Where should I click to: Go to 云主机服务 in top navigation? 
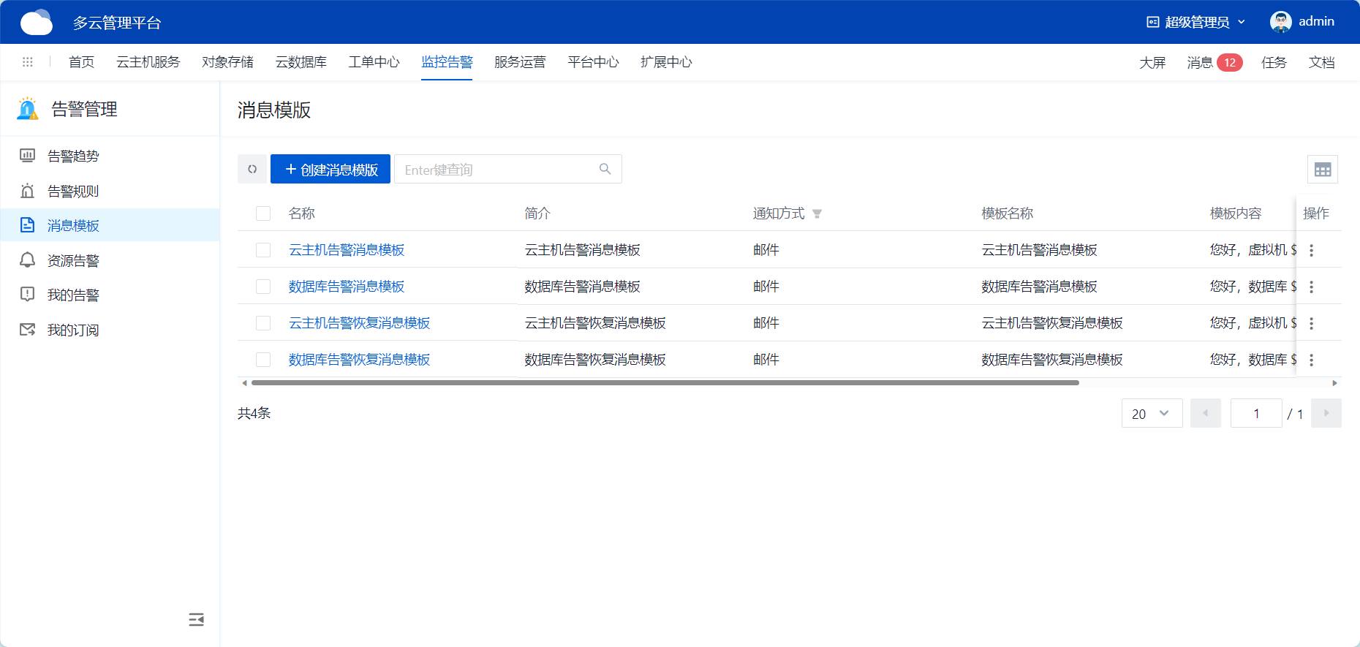point(148,62)
